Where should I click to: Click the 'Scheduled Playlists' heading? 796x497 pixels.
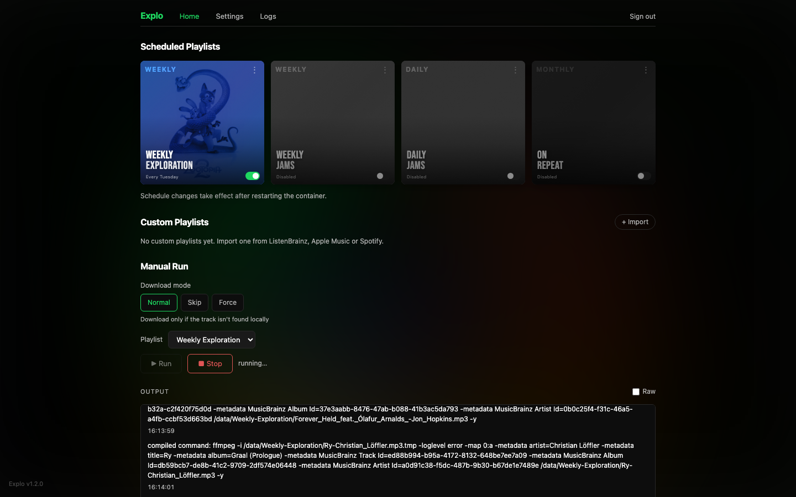[180, 46]
